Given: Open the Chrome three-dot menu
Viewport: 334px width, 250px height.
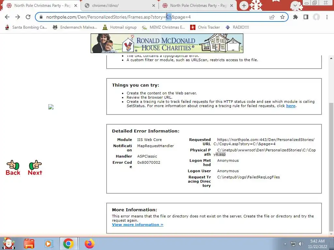Looking at the screenshot, I should click(x=327, y=17).
